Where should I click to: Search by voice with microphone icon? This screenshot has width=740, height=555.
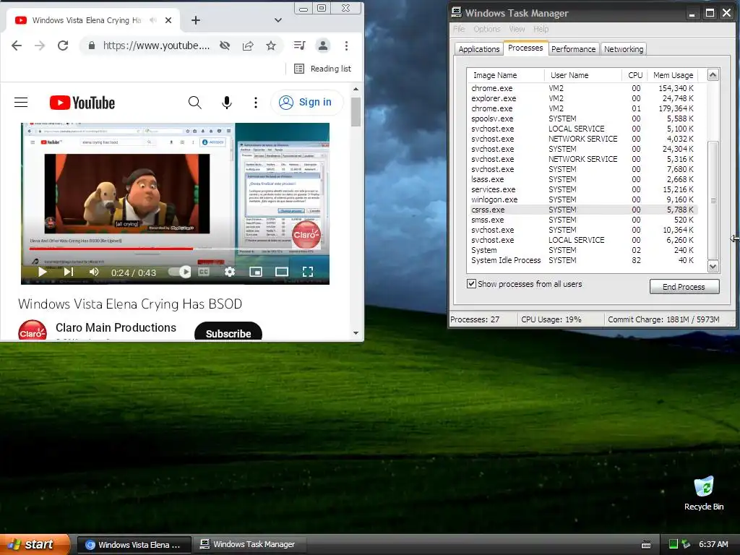(x=227, y=103)
